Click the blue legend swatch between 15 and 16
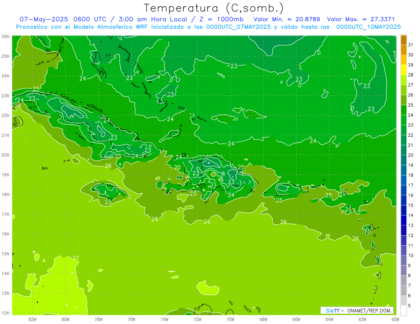This screenshot has width=420, height=324. click(404, 200)
